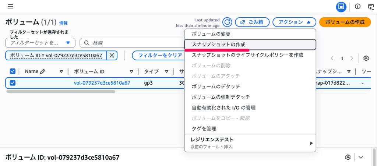Viewport: 377px width, 166px height.
Task: Click the info circle icon in header
Action: point(357,6)
